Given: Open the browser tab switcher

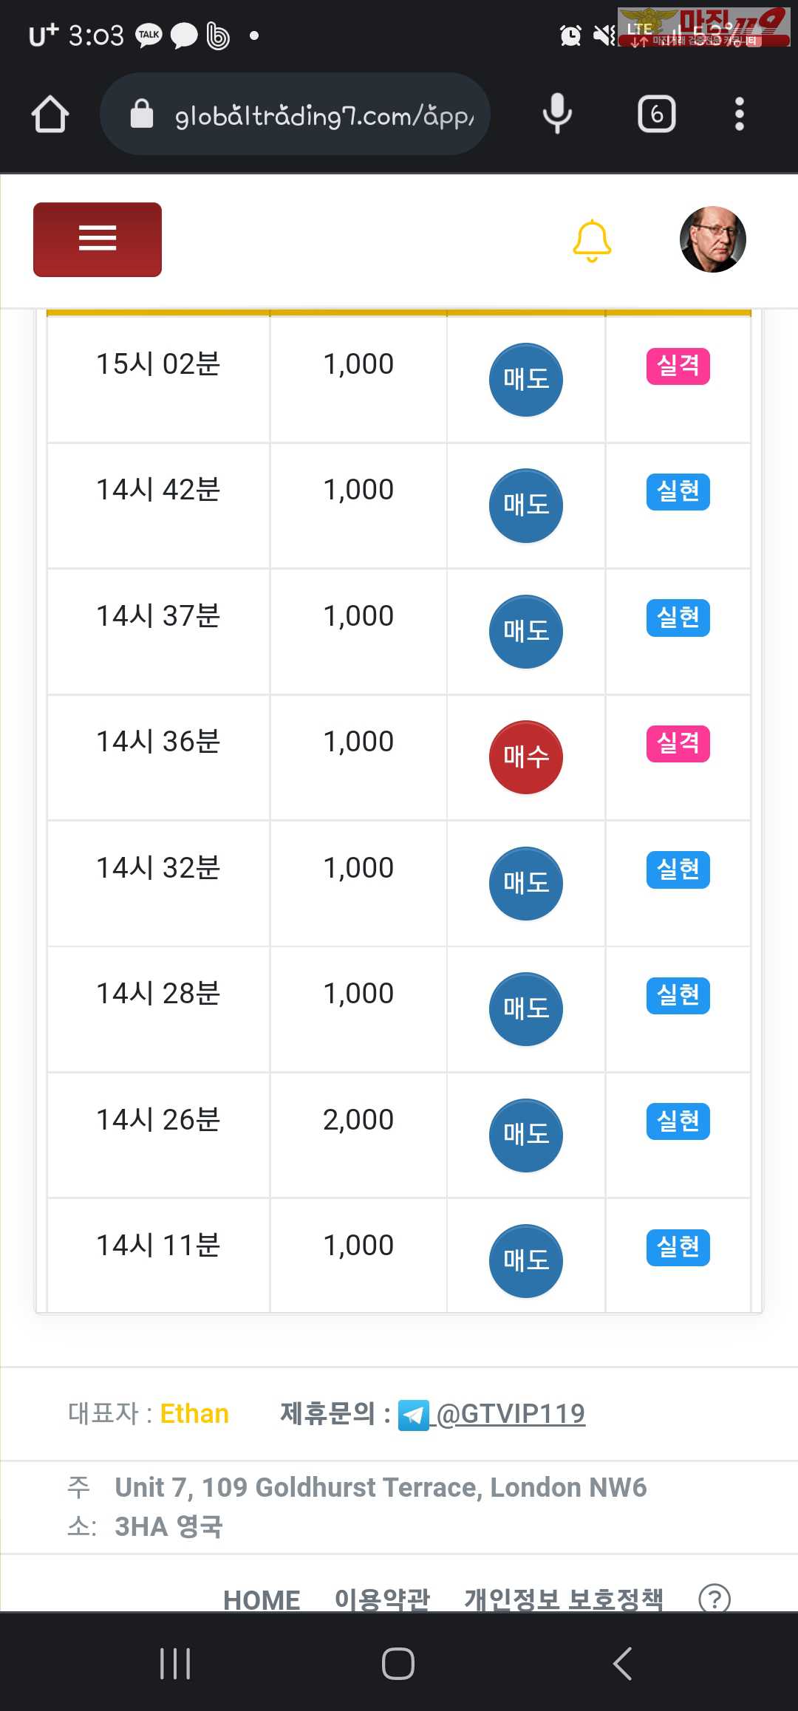Looking at the screenshot, I should (x=656, y=114).
